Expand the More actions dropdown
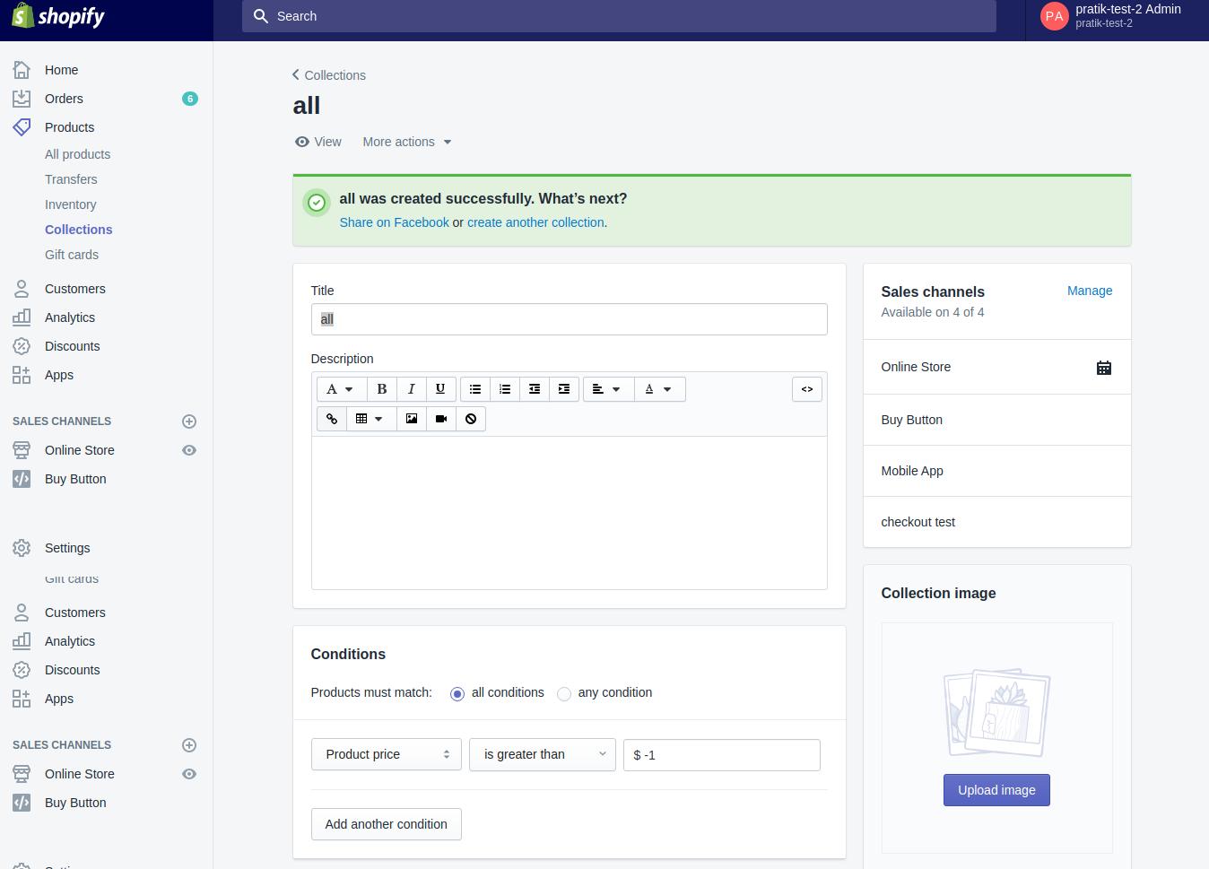The width and height of the screenshot is (1209, 869). (407, 142)
